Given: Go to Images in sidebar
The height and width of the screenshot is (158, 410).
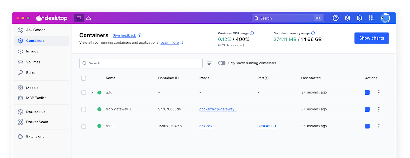Looking at the screenshot, I should (42, 52).
